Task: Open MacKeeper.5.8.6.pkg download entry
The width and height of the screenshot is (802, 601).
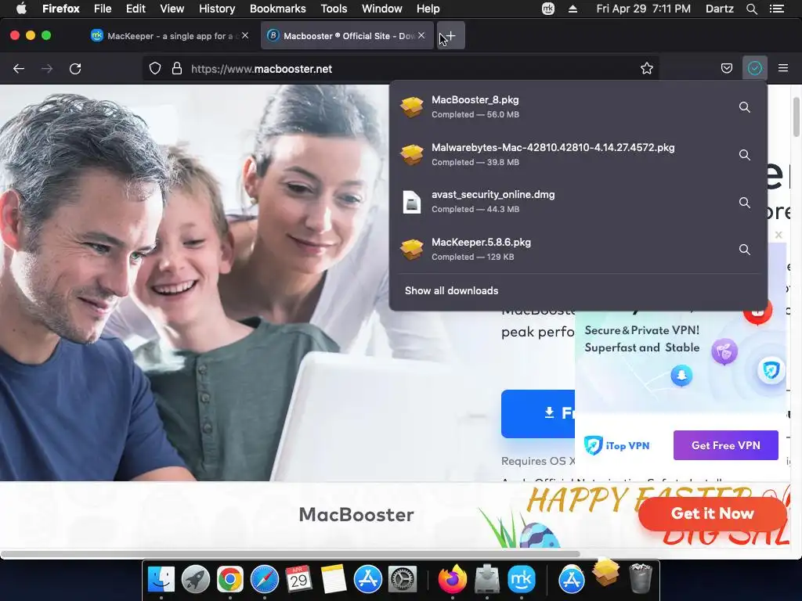Action: coord(562,250)
